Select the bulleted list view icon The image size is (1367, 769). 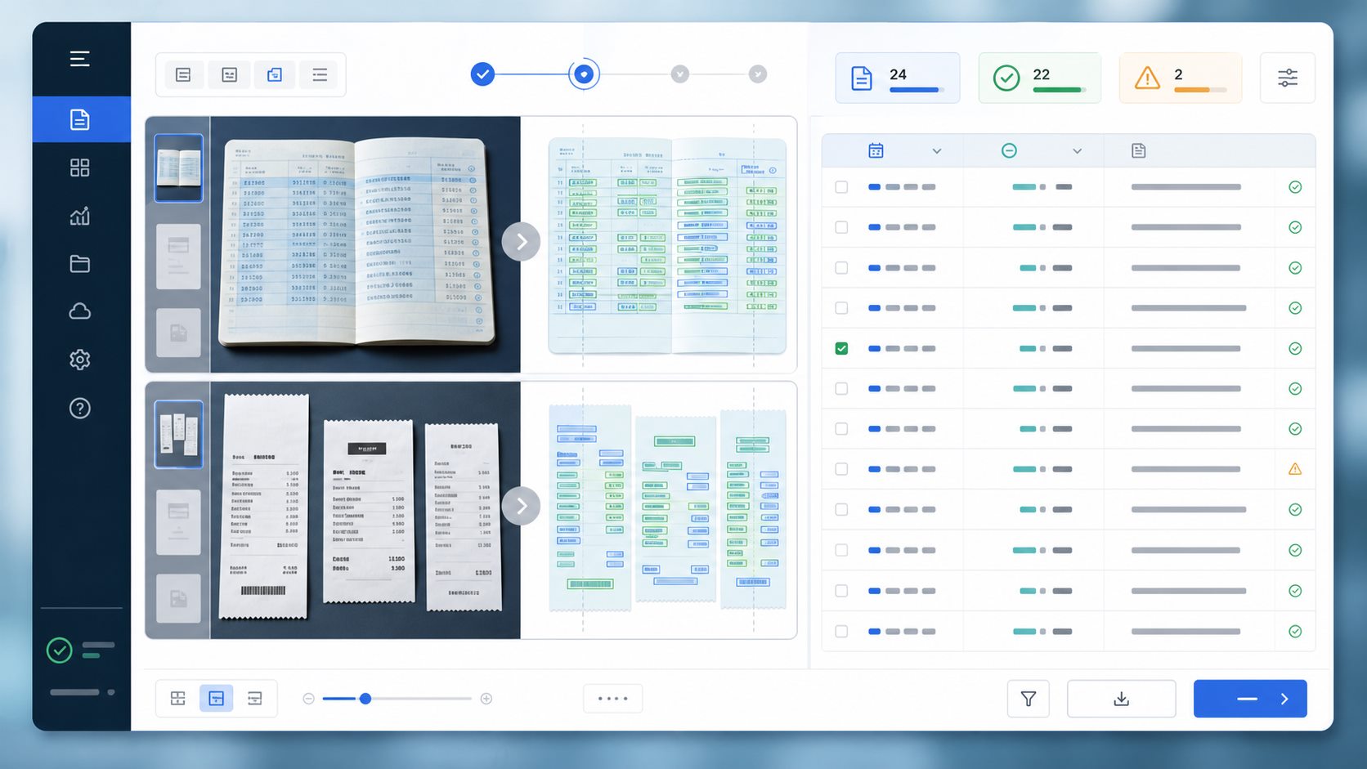[x=320, y=75]
